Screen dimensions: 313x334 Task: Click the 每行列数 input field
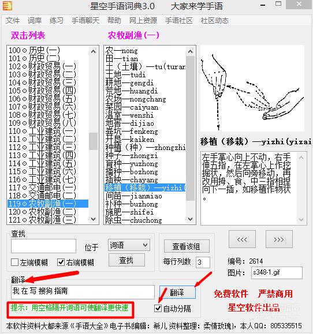203,262
